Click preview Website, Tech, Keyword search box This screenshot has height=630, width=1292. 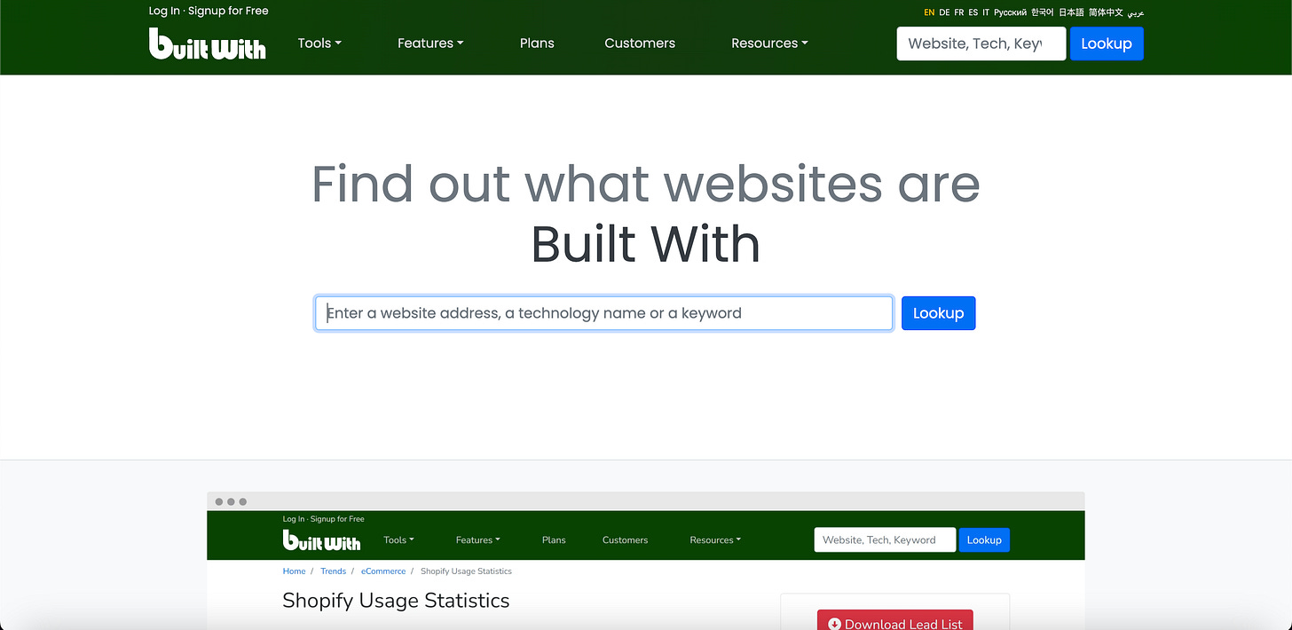click(885, 539)
